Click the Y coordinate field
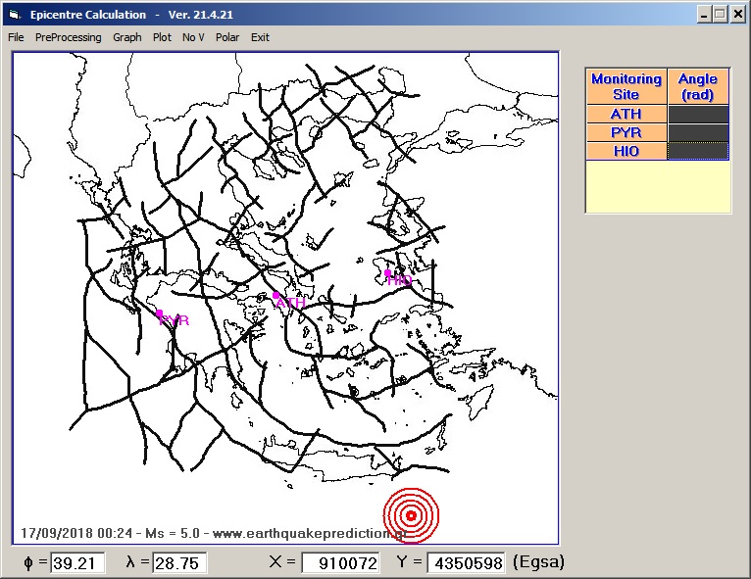 (466, 563)
